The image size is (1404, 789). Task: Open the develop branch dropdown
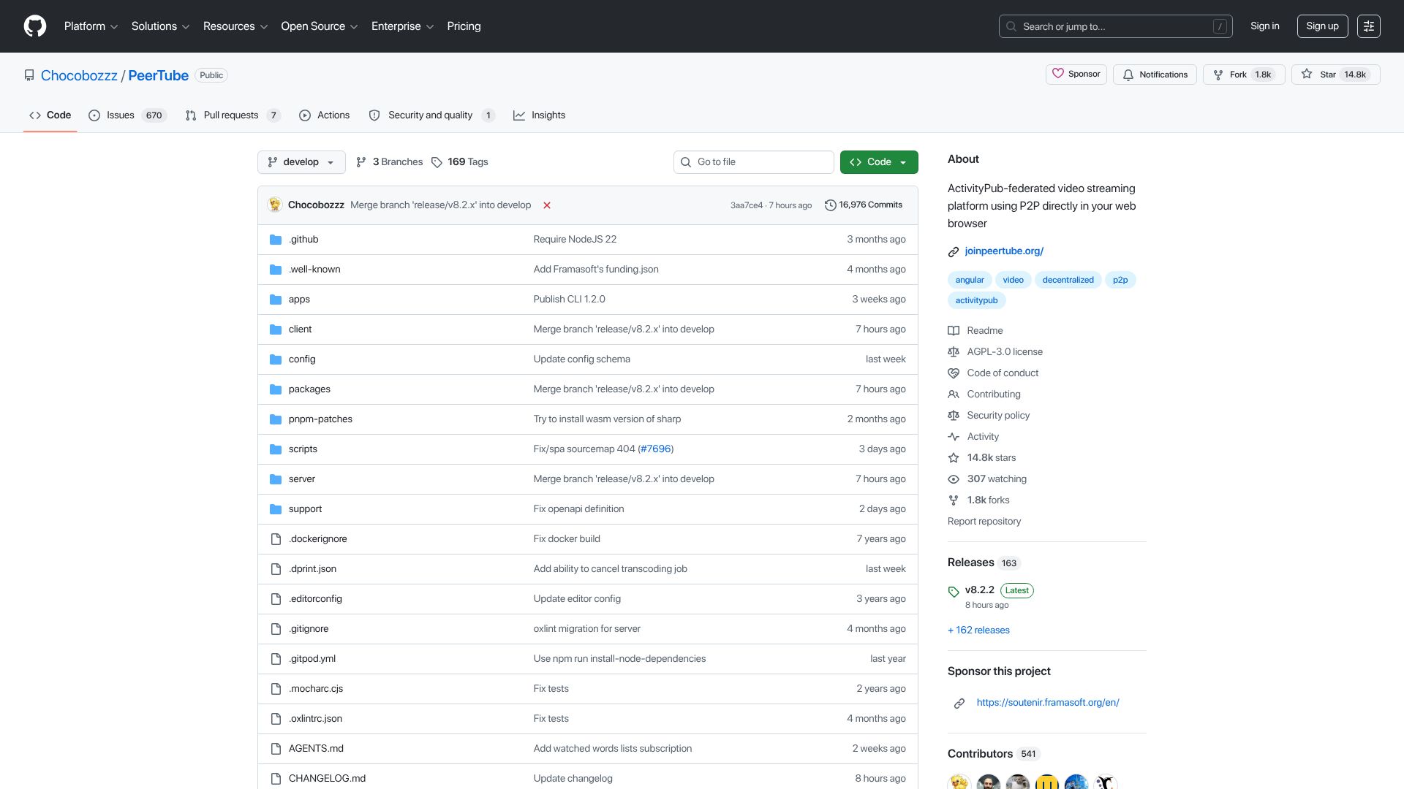click(301, 162)
